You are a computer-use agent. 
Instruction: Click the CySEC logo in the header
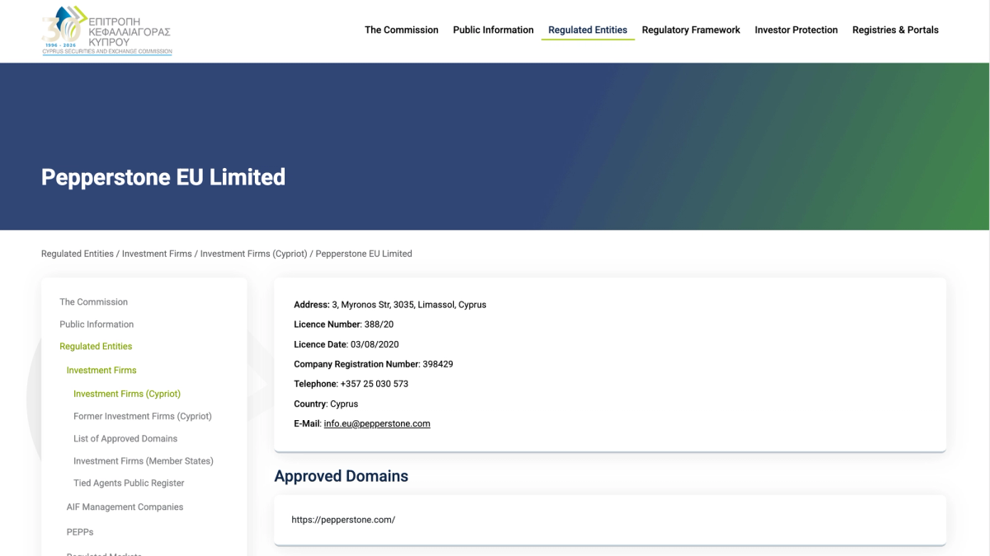(107, 30)
